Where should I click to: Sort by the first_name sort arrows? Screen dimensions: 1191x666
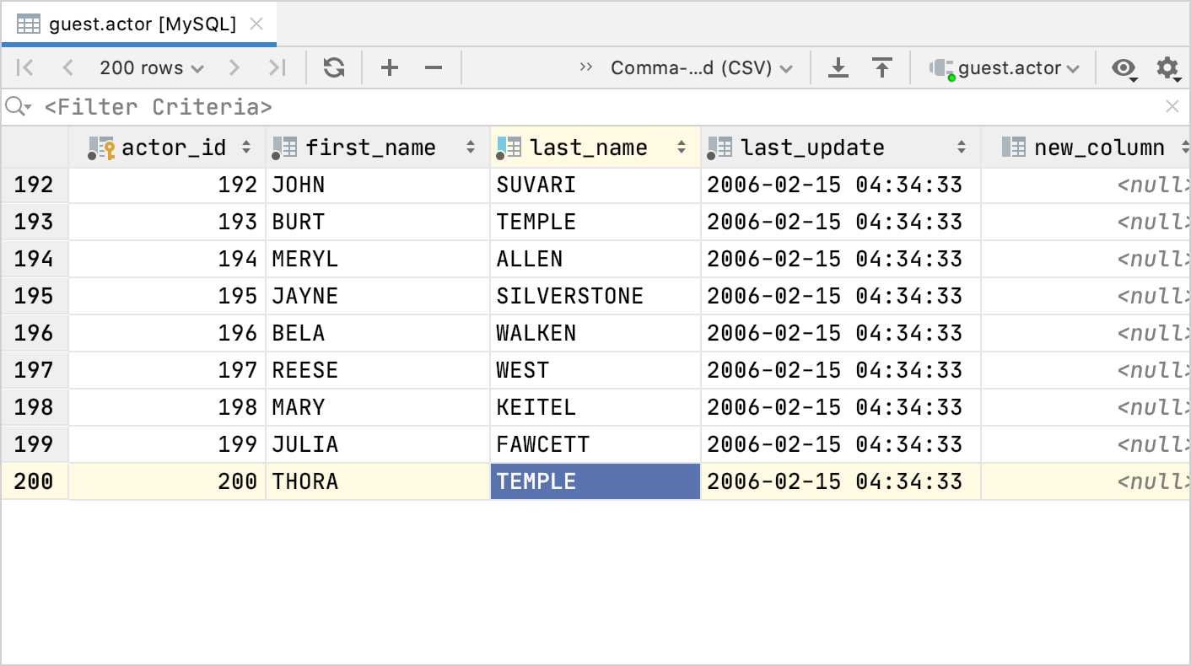click(471, 148)
